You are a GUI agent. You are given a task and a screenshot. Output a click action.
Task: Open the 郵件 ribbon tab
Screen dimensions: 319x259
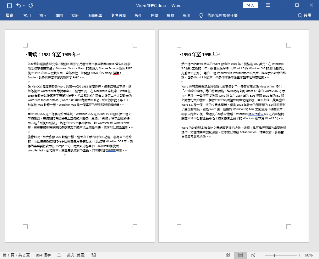[x=138, y=15]
